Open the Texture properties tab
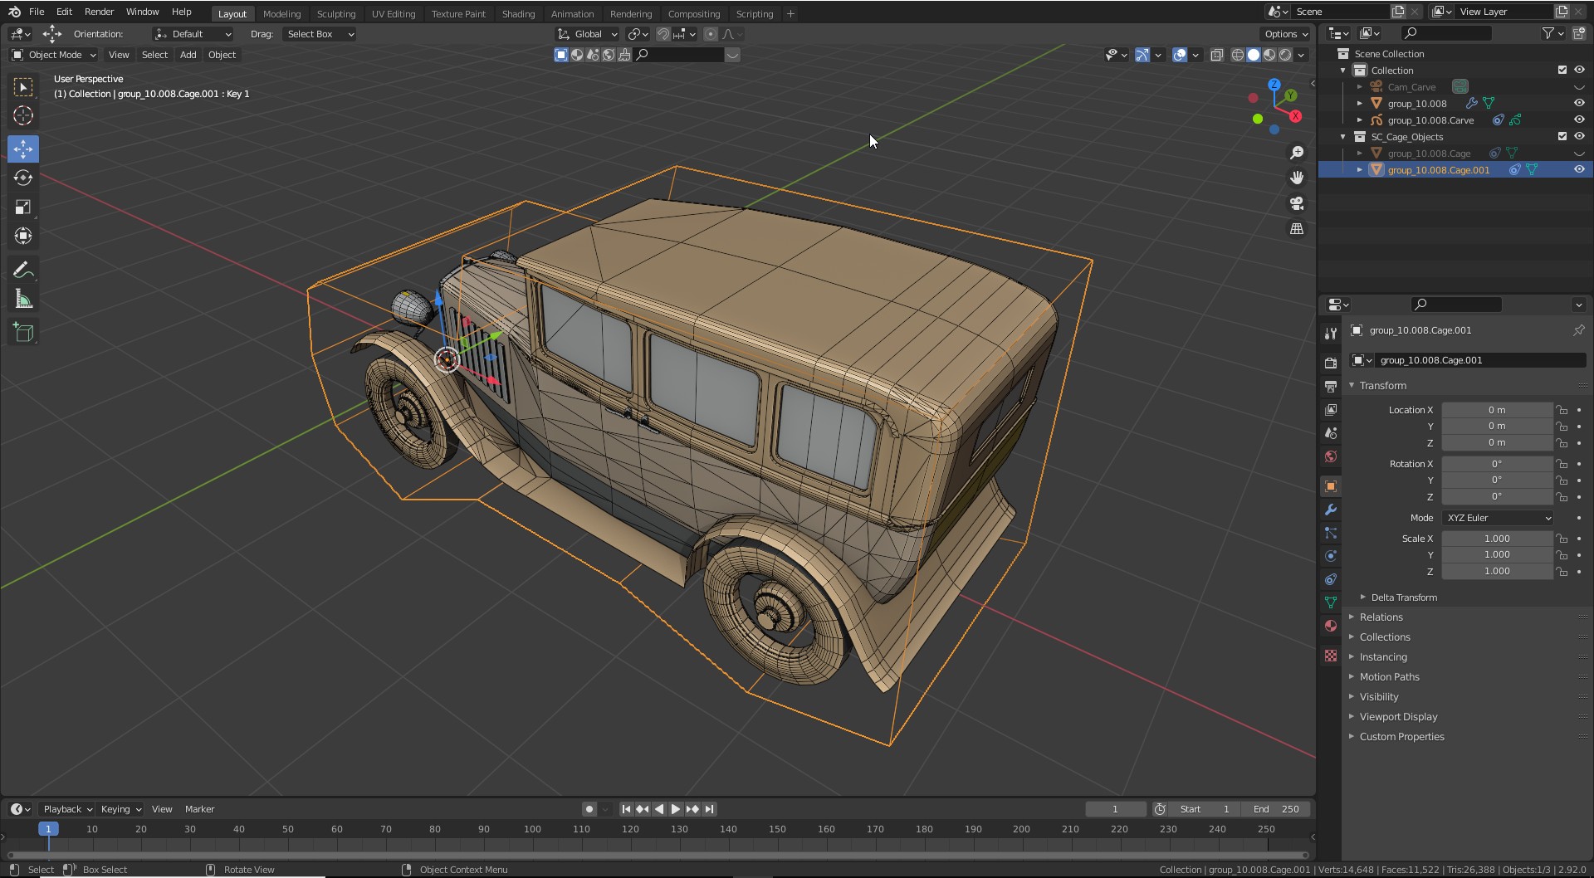 (x=1331, y=656)
